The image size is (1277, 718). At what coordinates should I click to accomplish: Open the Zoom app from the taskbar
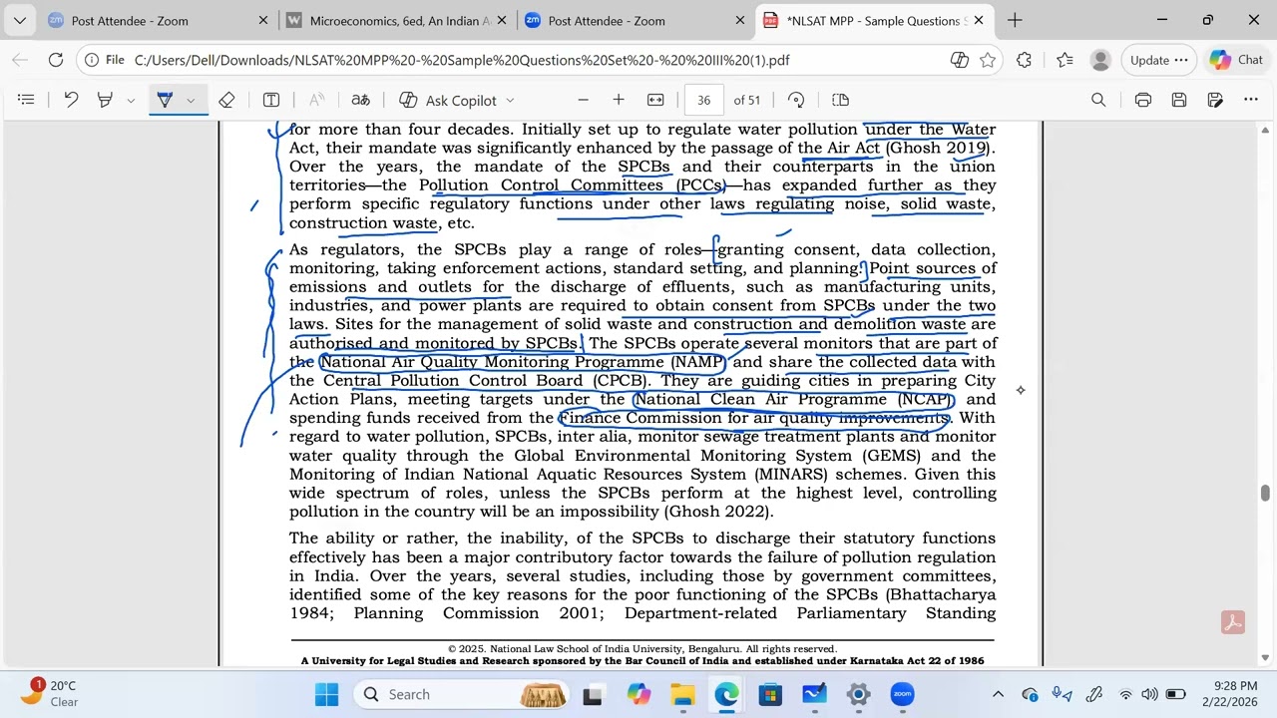click(x=903, y=694)
